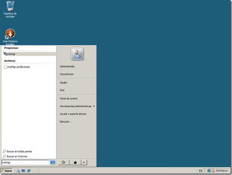Open Internet Explorer quick launch icon
Image resolution: width=232 pixels, height=175 pixels.
coord(29,171)
